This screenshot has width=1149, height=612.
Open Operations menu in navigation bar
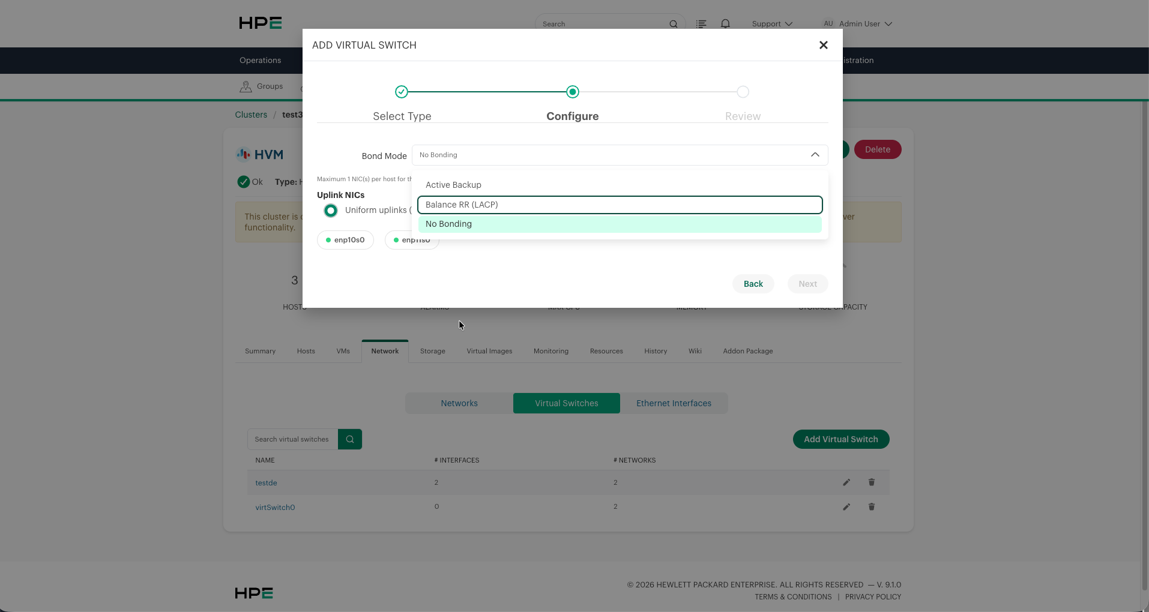(x=260, y=60)
